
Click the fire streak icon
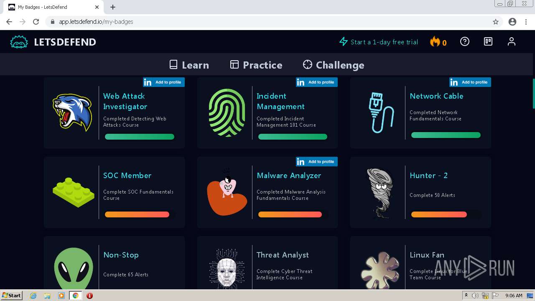[x=435, y=42]
